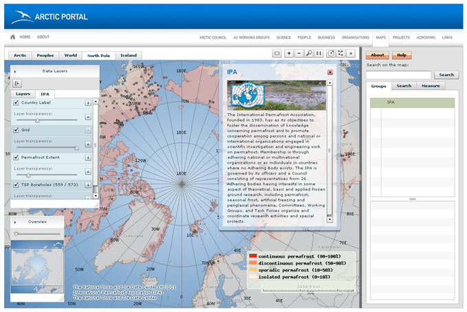467x312 pixels.
Task: Toggle the Permafrost Extent layer checkbox
Action: pyautogui.click(x=16, y=157)
